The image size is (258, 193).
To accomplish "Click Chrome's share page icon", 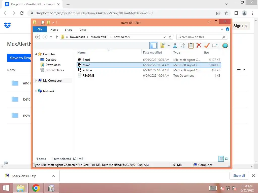I will click(218, 13).
